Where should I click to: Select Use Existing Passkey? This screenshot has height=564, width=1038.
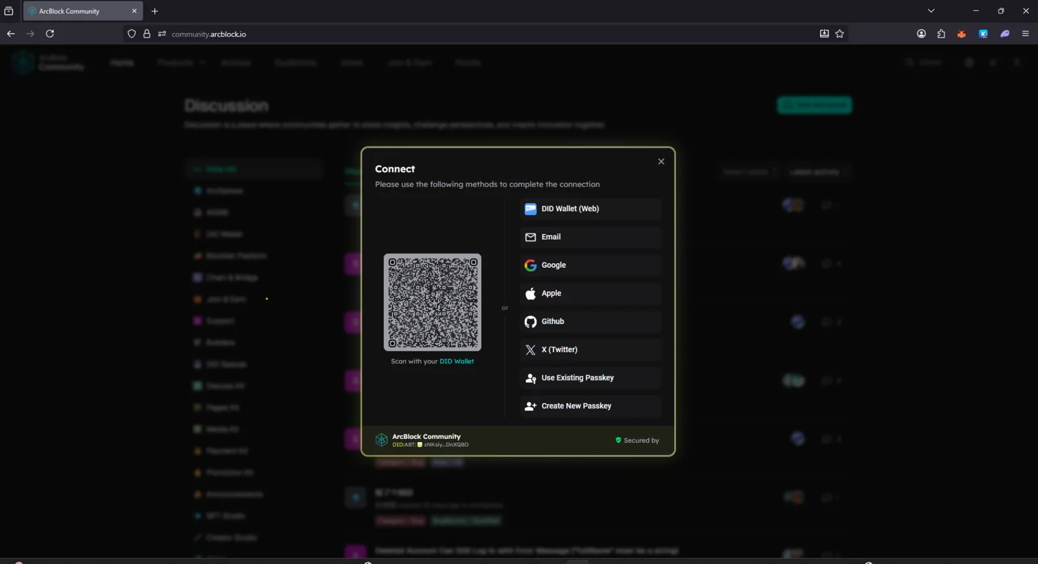tap(590, 378)
